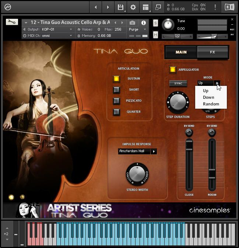Screen dimensions: 239x248
Task: Click the Kontakt logo icon
Action: point(7,7)
